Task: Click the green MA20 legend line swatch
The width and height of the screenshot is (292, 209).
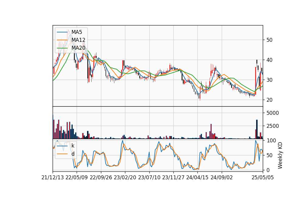Action: [62, 48]
